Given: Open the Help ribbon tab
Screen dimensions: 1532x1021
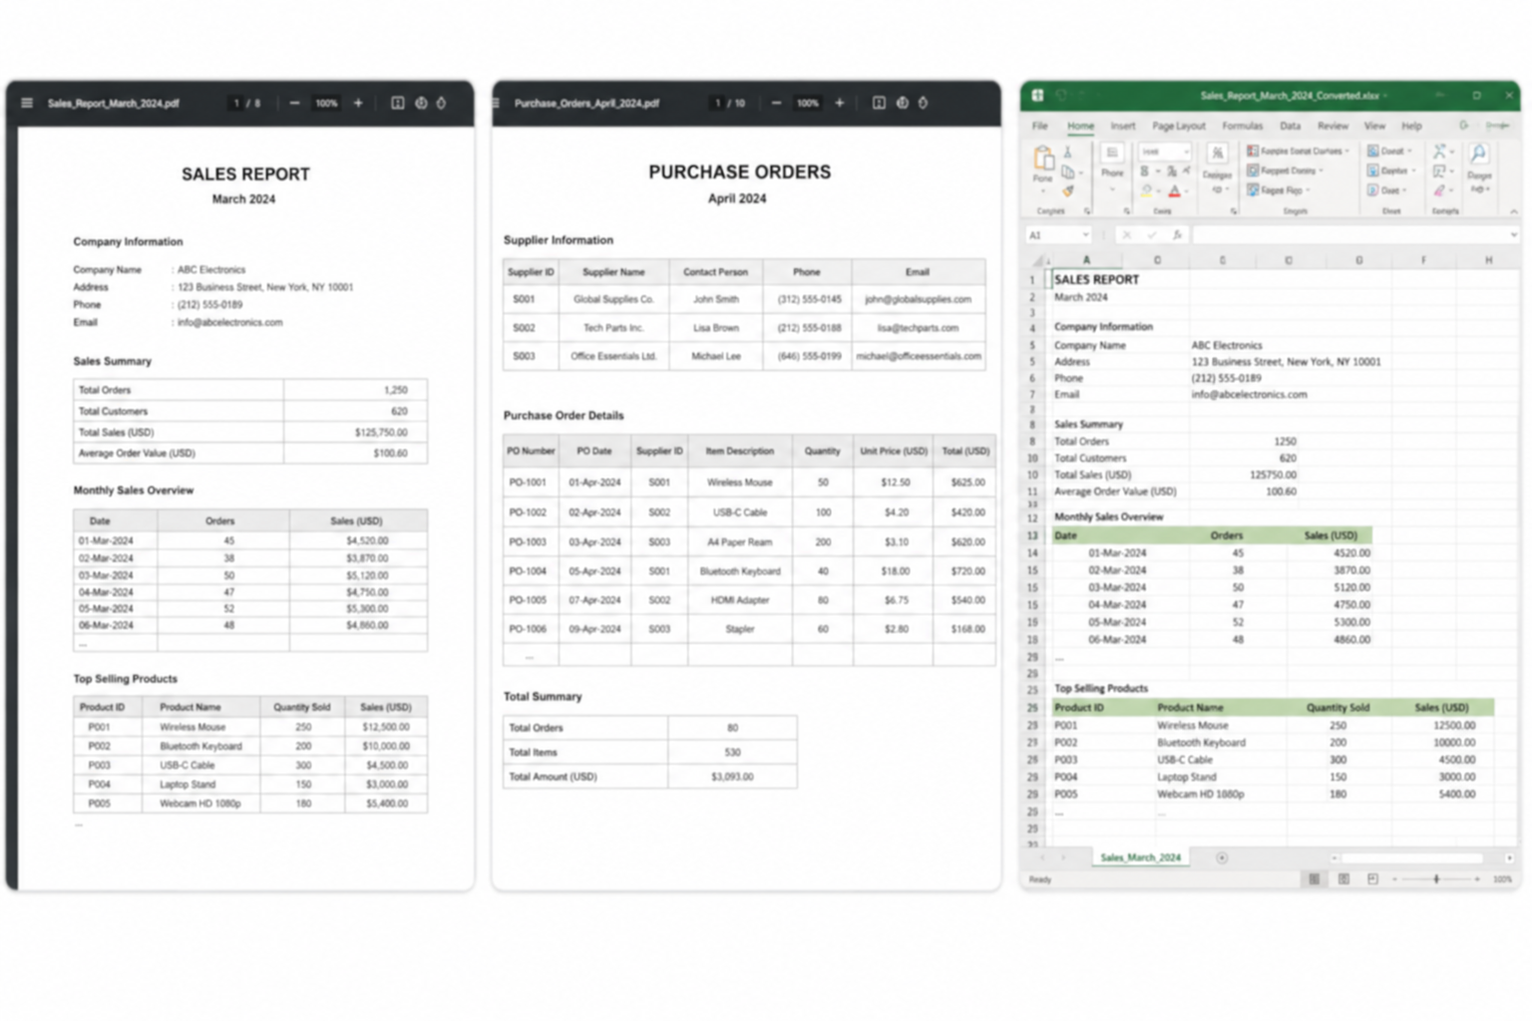Looking at the screenshot, I should click(x=1411, y=126).
